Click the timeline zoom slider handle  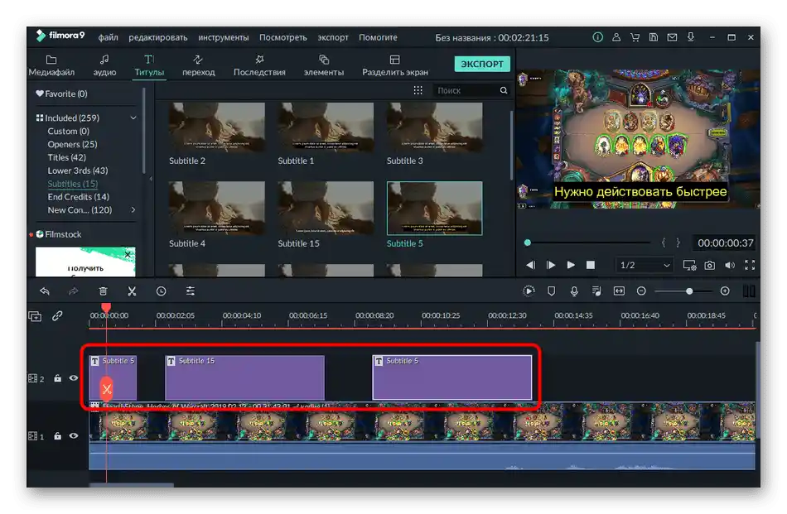click(688, 291)
